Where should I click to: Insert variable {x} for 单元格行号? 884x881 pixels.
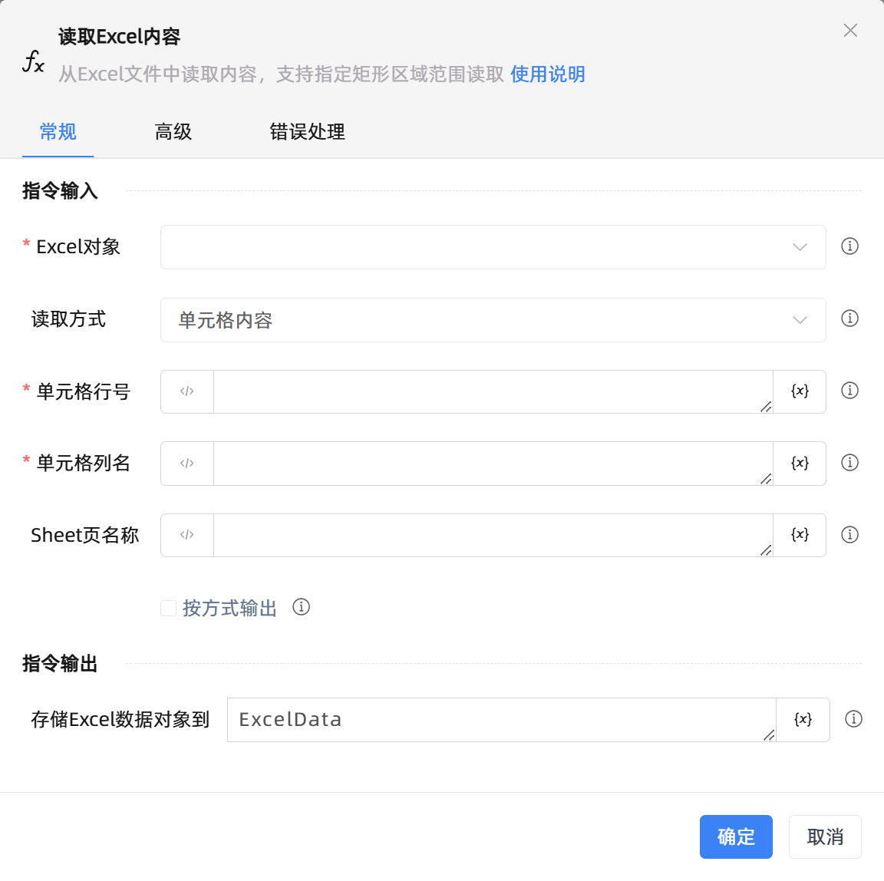coord(800,391)
